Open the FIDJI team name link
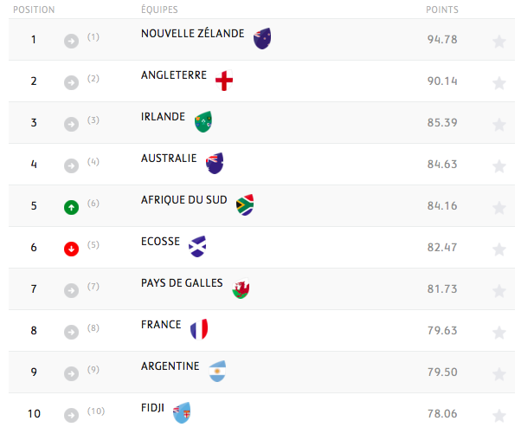Viewport: 521px width, 434px height. click(x=152, y=408)
